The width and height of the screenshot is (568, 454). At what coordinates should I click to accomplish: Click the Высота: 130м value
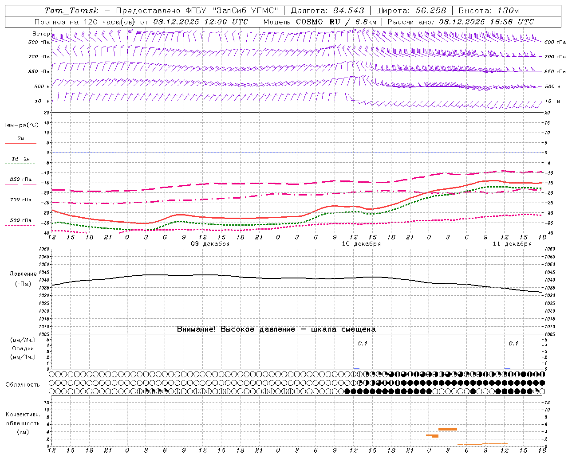click(x=489, y=11)
